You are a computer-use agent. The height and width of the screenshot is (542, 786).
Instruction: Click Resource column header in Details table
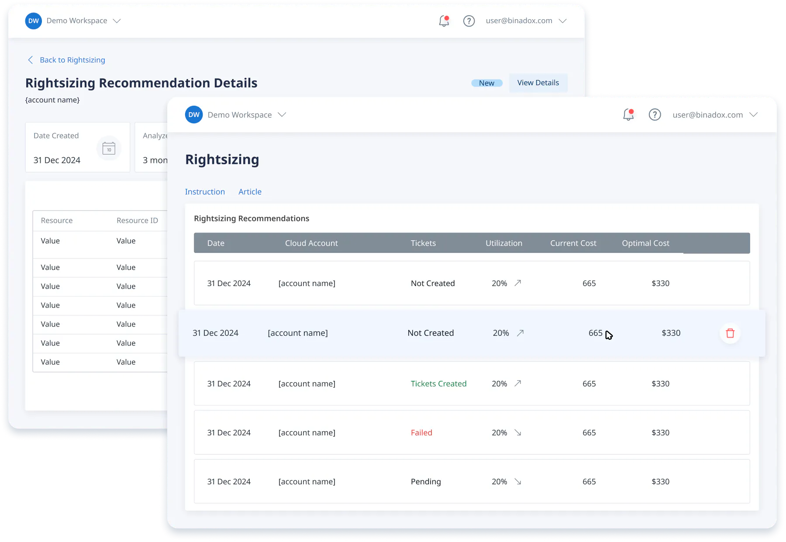click(x=57, y=221)
